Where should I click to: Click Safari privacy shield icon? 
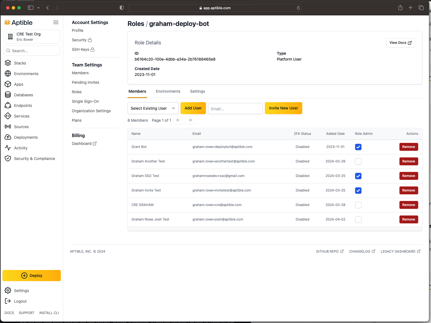click(122, 8)
